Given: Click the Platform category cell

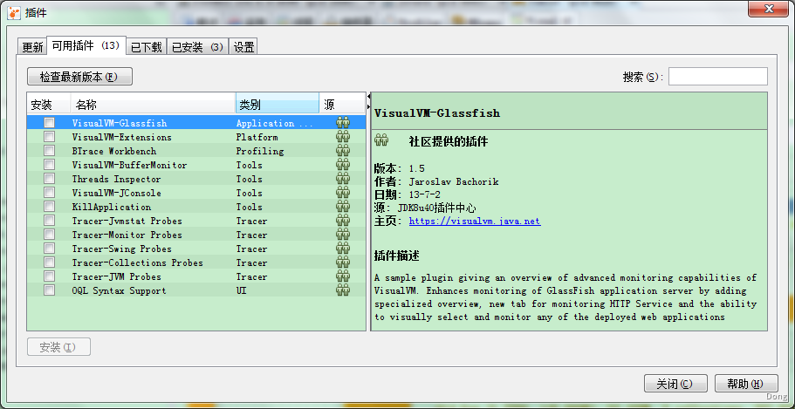Looking at the screenshot, I should click(x=257, y=137).
